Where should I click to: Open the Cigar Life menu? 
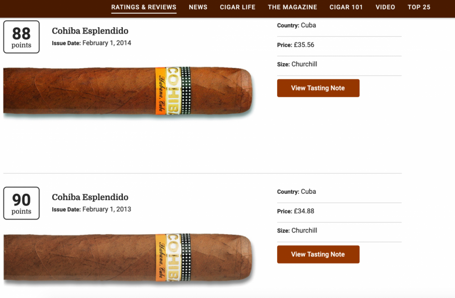click(x=238, y=7)
